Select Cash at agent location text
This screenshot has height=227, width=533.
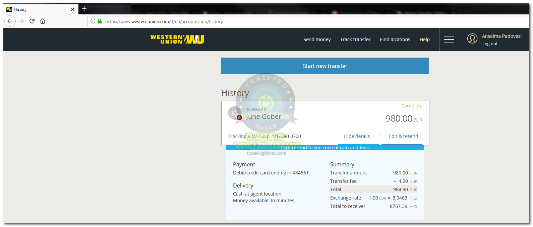[x=257, y=194]
